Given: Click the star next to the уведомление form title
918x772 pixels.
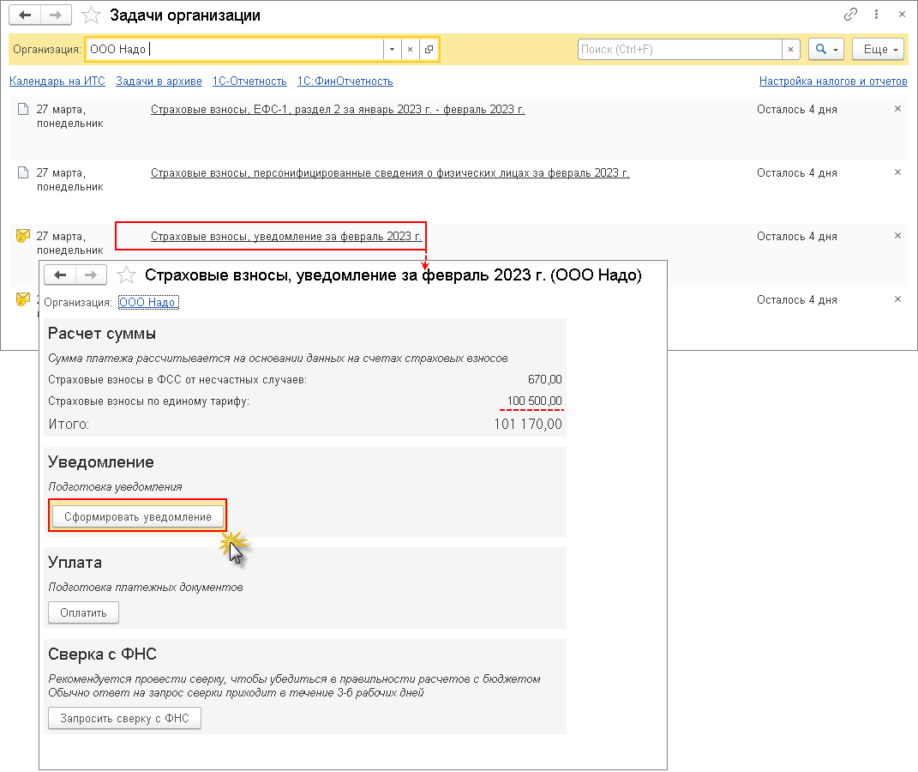Looking at the screenshot, I should click(126, 275).
